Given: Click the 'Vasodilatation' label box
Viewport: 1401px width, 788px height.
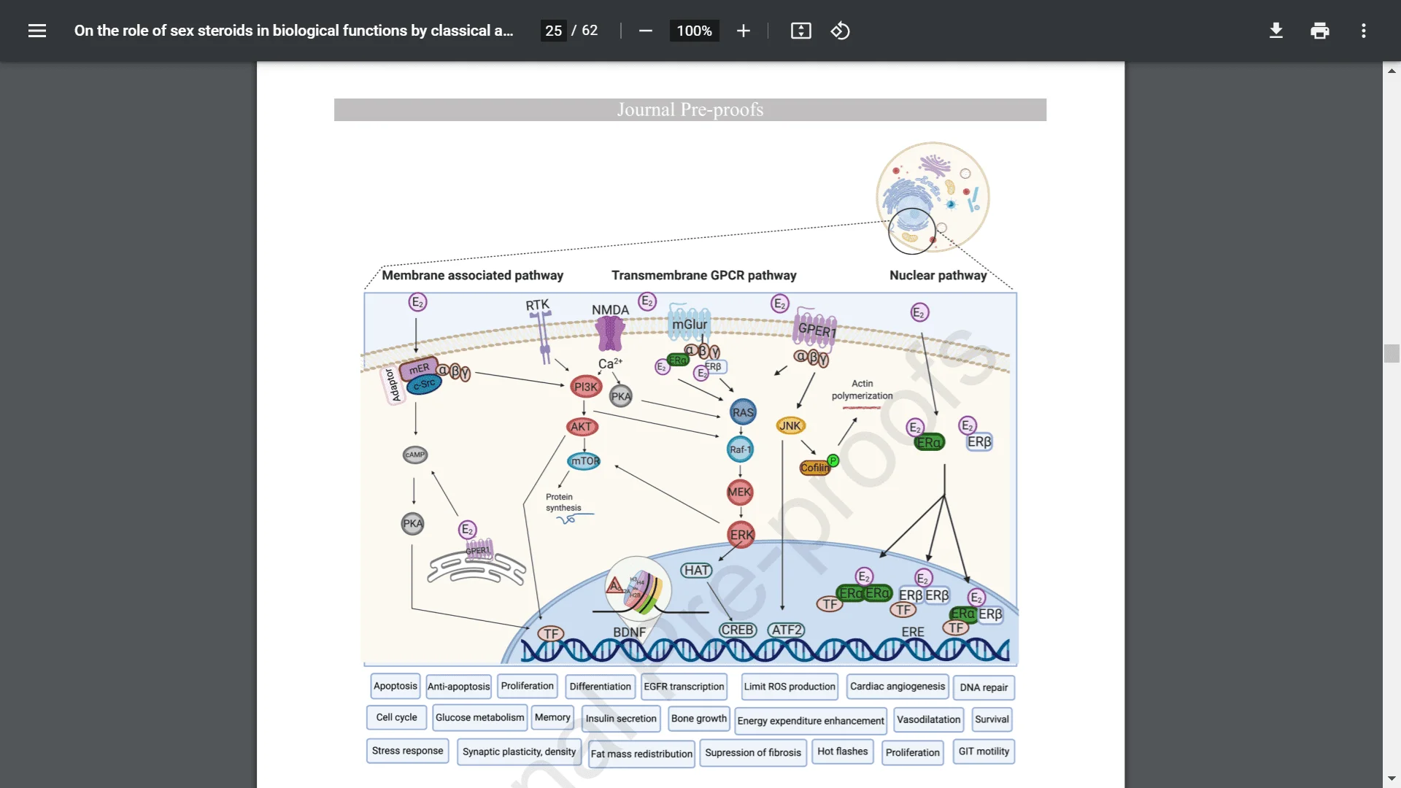Looking at the screenshot, I should (928, 719).
